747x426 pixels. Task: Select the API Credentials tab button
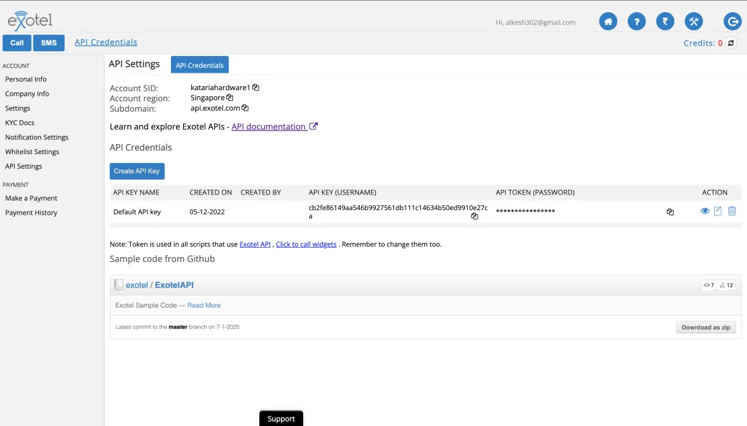click(199, 65)
